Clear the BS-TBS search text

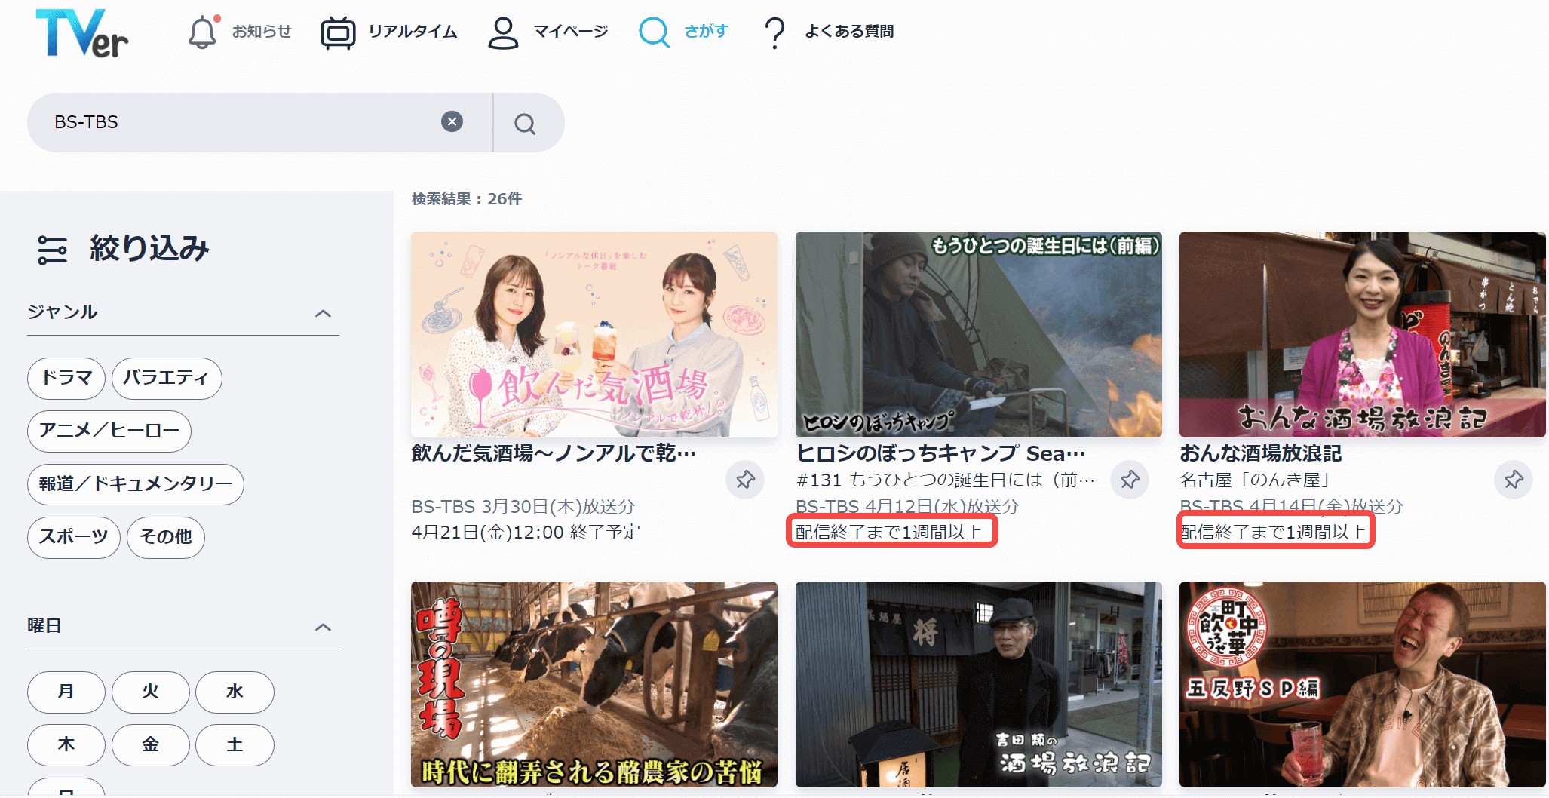(452, 121)
